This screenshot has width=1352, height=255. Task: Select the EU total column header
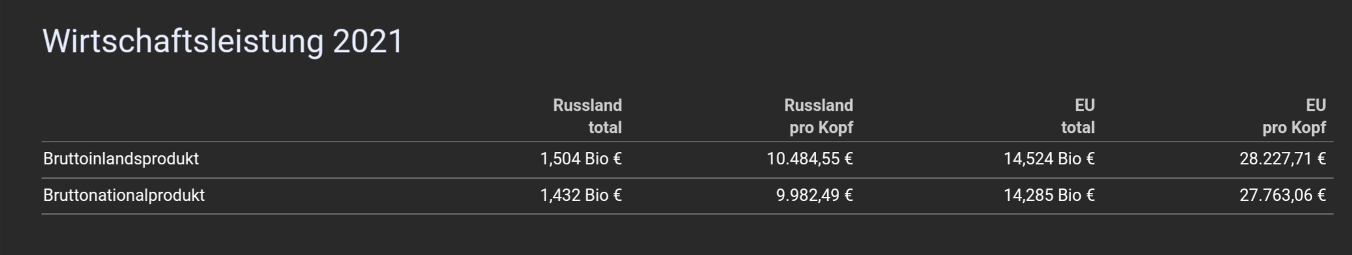[1078, 116]
